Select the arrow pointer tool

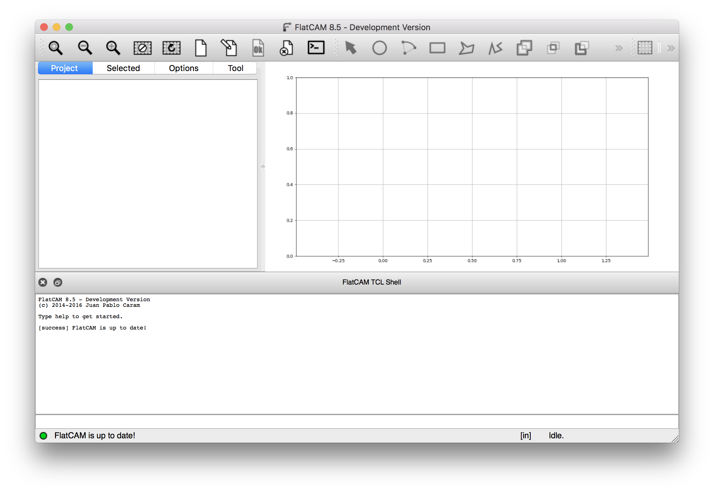[351, 48]
